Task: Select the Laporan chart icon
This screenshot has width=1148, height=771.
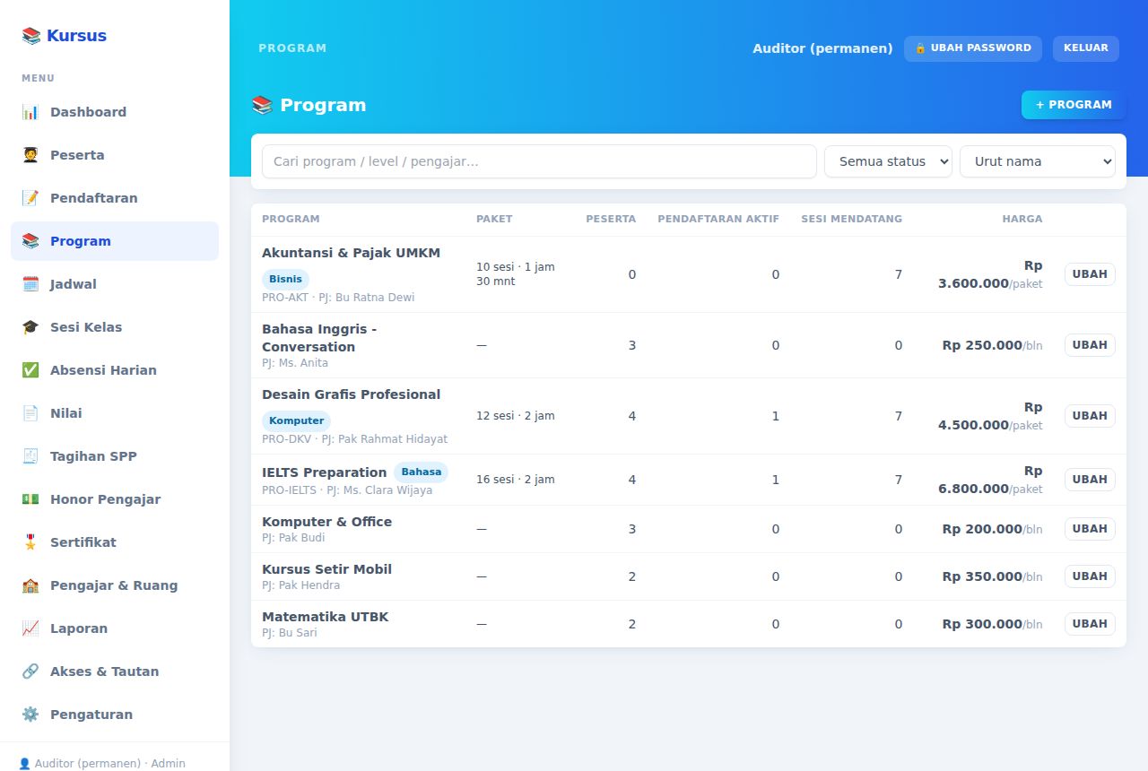Action: [x=30, y=628]
